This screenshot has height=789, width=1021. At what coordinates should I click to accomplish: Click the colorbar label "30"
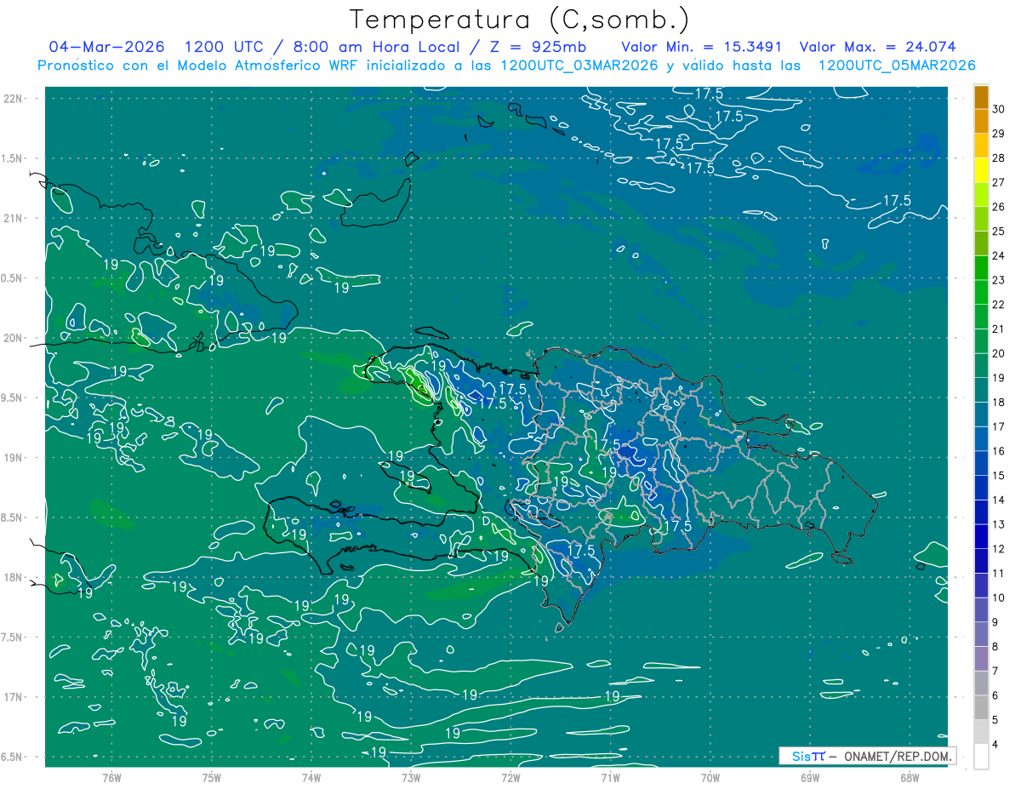tap(999, 109)
